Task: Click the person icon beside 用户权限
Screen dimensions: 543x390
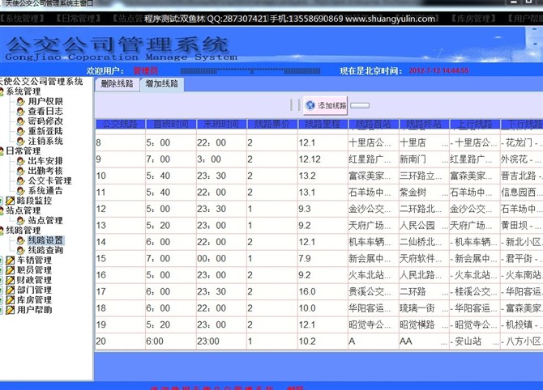Action: coord(21,101)
